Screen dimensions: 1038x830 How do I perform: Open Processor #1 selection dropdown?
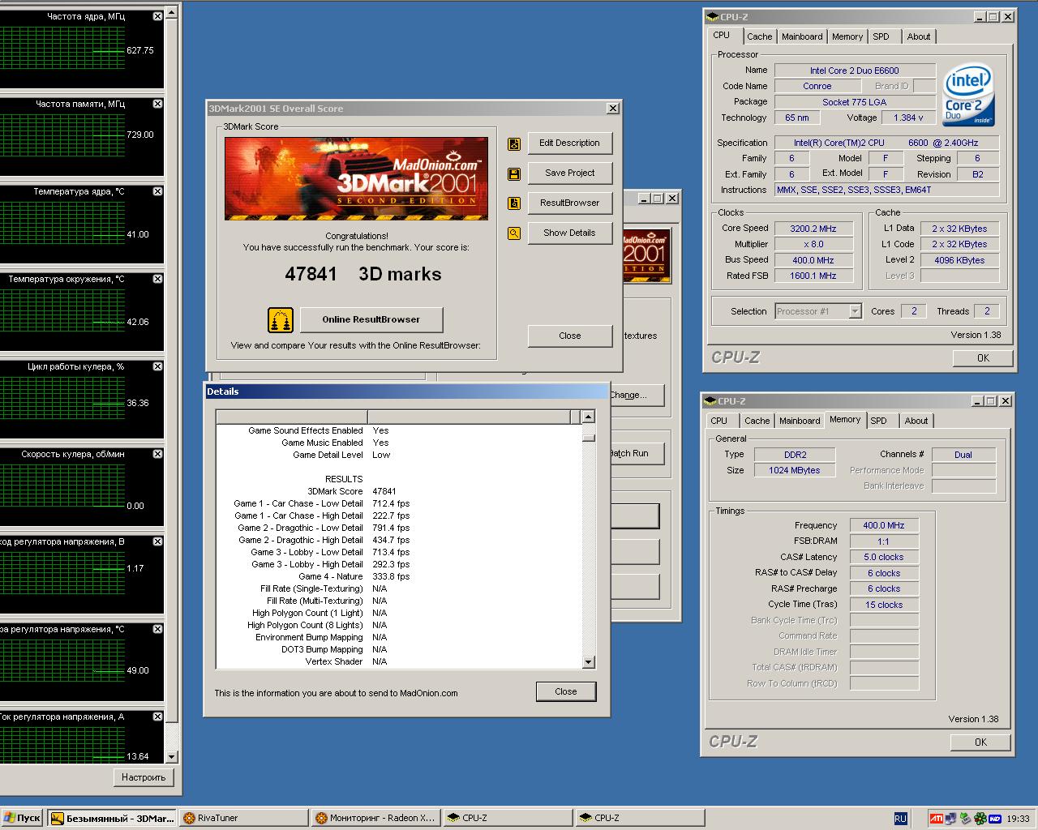[855, 311]
